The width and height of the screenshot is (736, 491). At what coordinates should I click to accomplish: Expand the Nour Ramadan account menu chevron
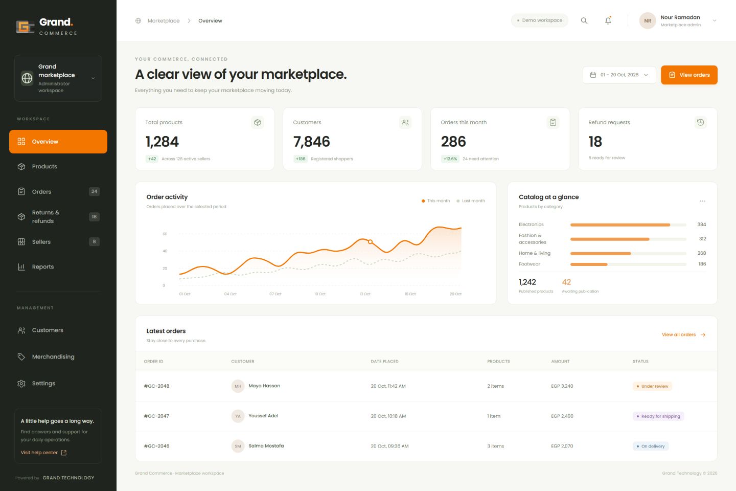715,20
